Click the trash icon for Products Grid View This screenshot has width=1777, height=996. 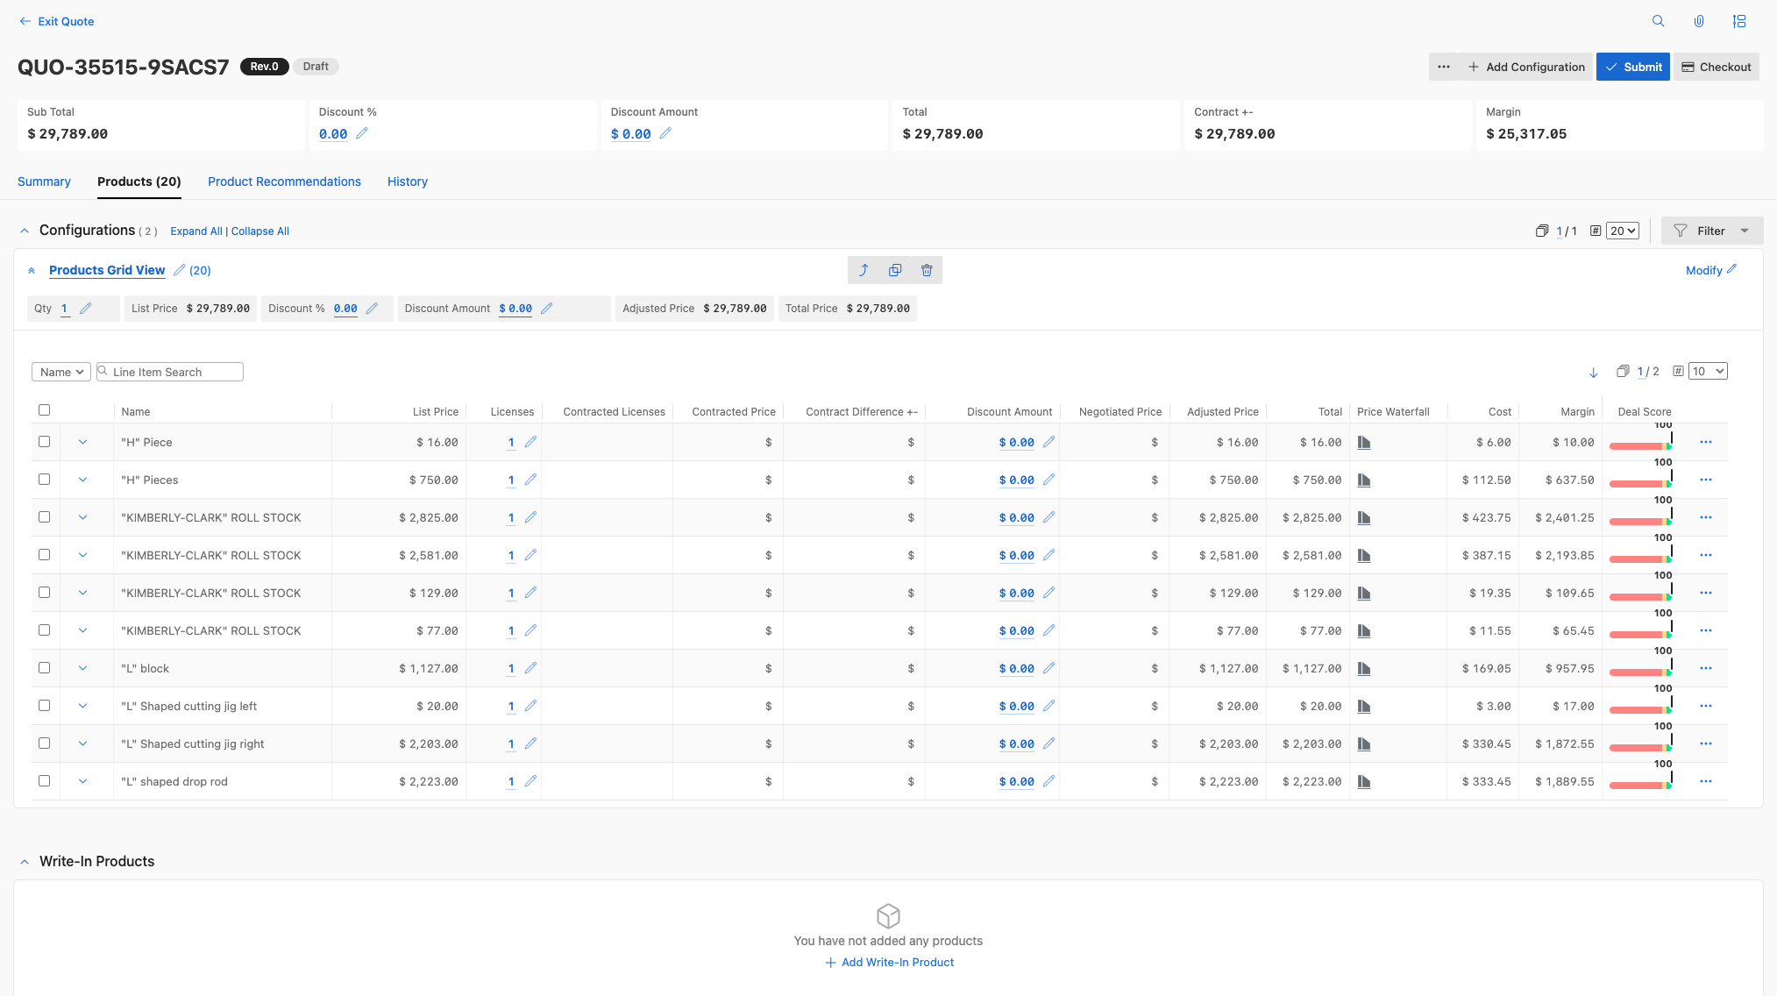pos(927,270)
